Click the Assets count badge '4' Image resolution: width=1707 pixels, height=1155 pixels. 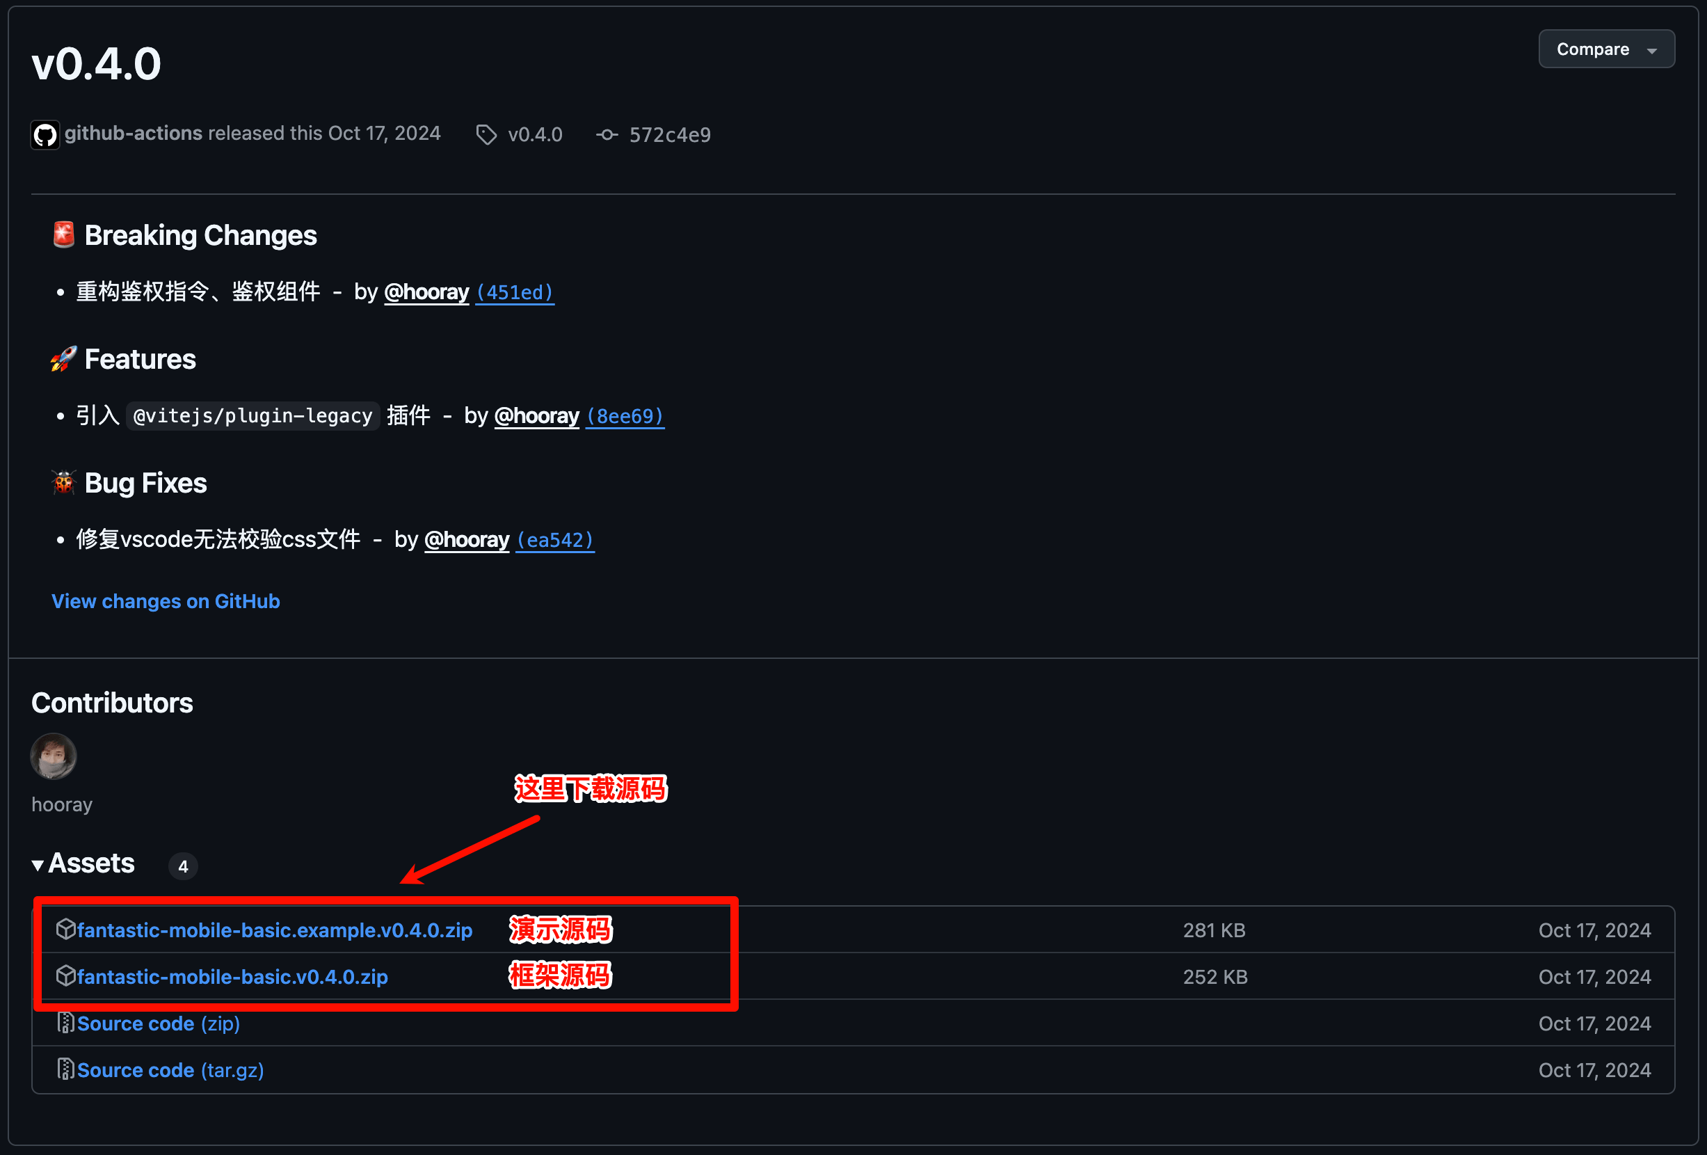pyautogui.click(x=183, y=866)
